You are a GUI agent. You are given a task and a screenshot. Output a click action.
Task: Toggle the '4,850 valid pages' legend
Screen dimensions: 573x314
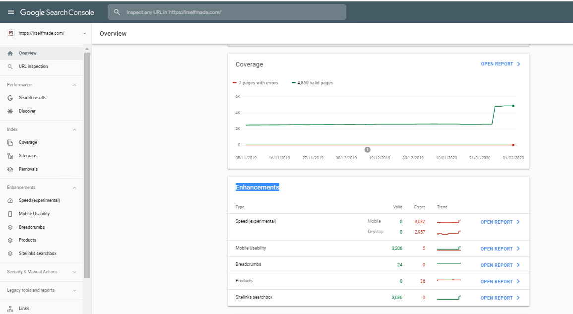pyautogui.click(x=313, y=83)
